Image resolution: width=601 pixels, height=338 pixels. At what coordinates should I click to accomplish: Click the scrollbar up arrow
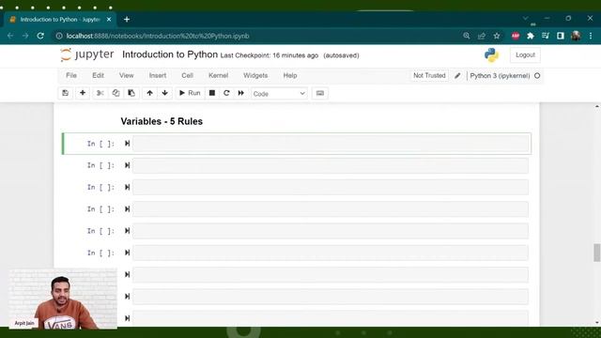pyautogui.click(x=597, y=106)
